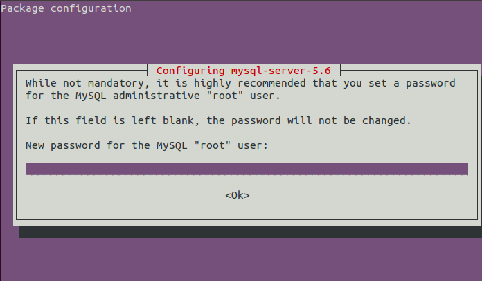Click the word "highly" in the description
Screen dimensions: 482x281
click(x=212, y=84)
